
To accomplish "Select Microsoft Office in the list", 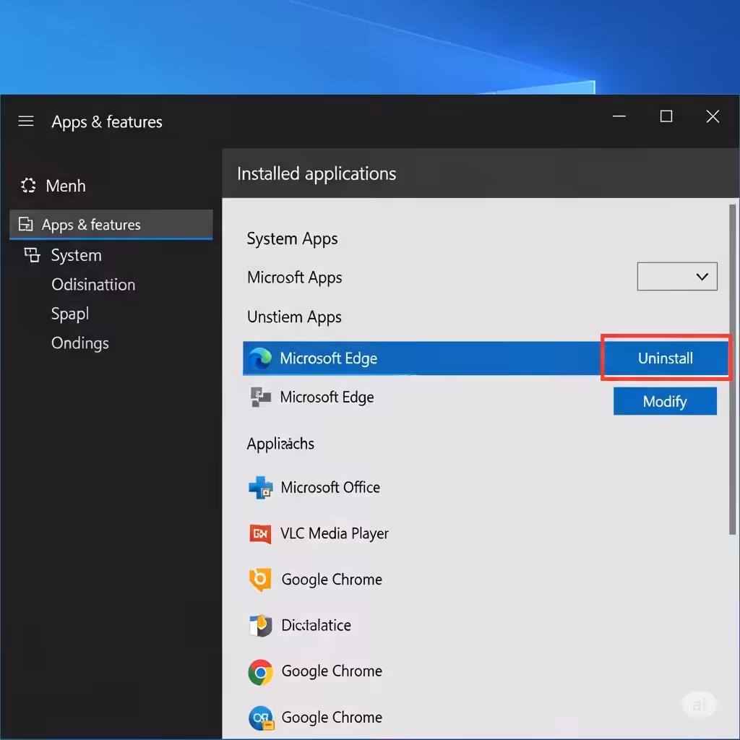I will click(x=330, y=487).
